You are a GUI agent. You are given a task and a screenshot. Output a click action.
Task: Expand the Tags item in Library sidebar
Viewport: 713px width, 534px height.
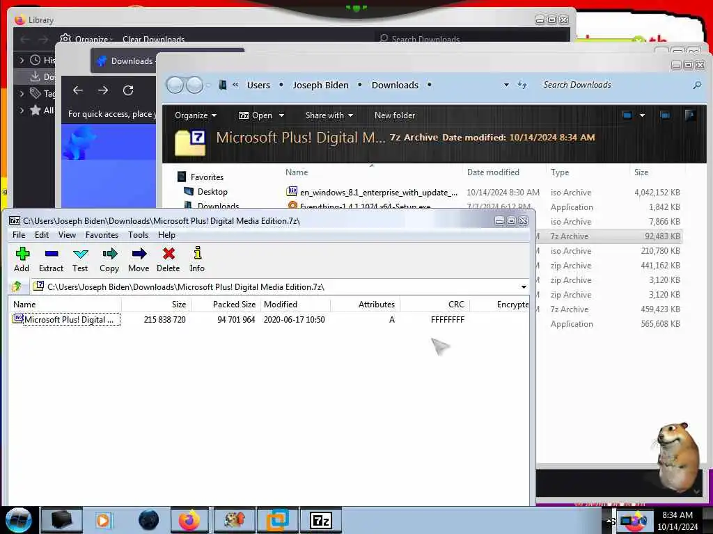(22, 94)
